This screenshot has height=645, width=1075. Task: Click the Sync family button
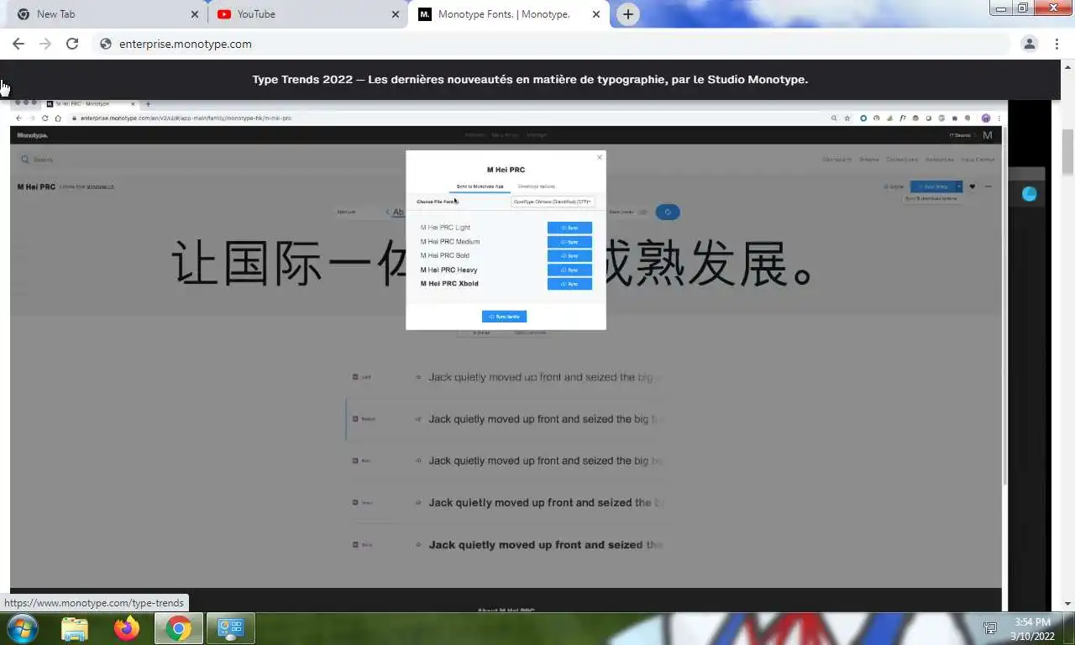[504, 317]
